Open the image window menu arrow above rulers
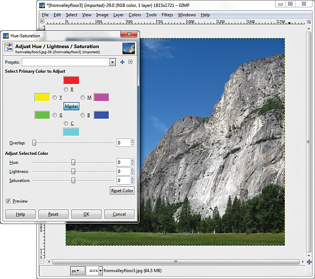Viewport: 315px width, 279px height. coord(42,21)
